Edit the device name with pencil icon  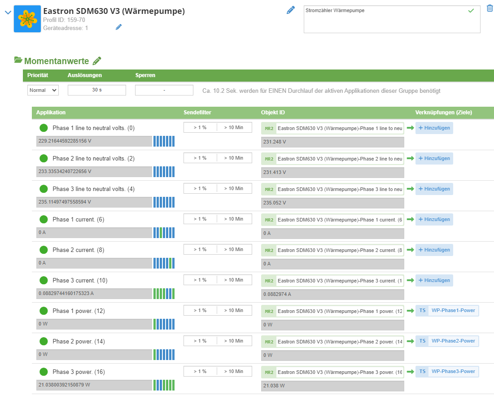(291, 10)
